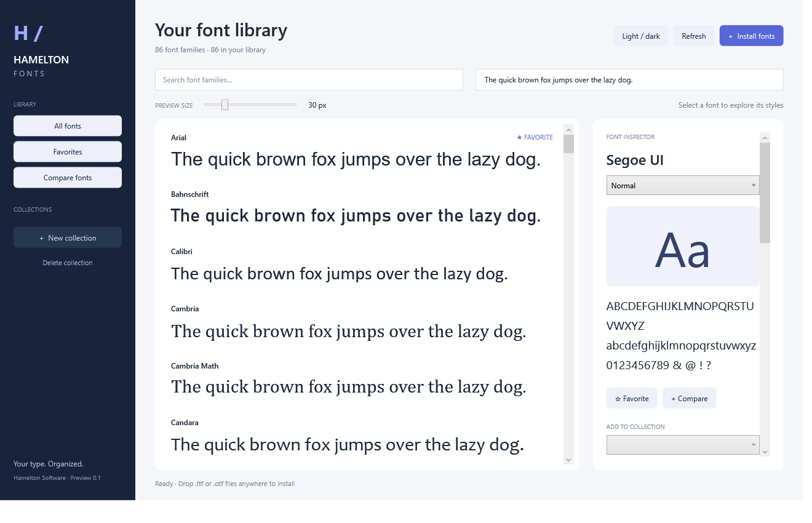Click the inspector scroll down arrow
Viewport: 812px width, 523px height.
point(765,452)
